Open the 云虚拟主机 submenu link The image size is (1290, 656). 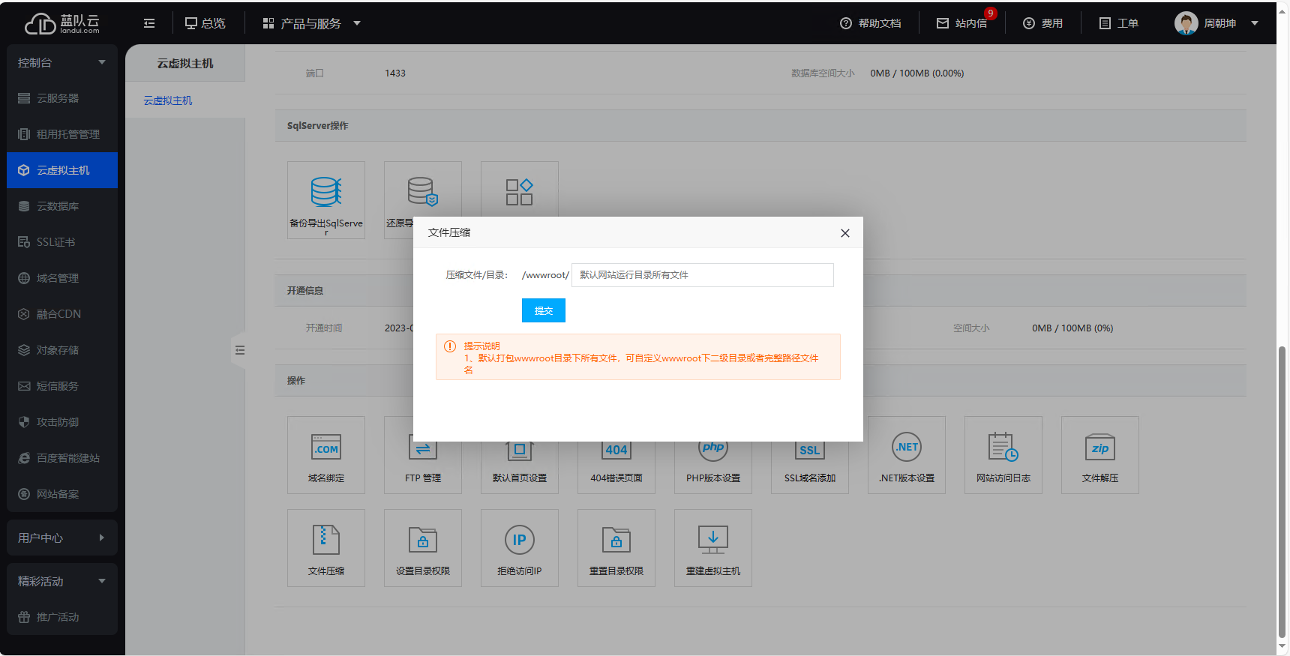(168, 100)
